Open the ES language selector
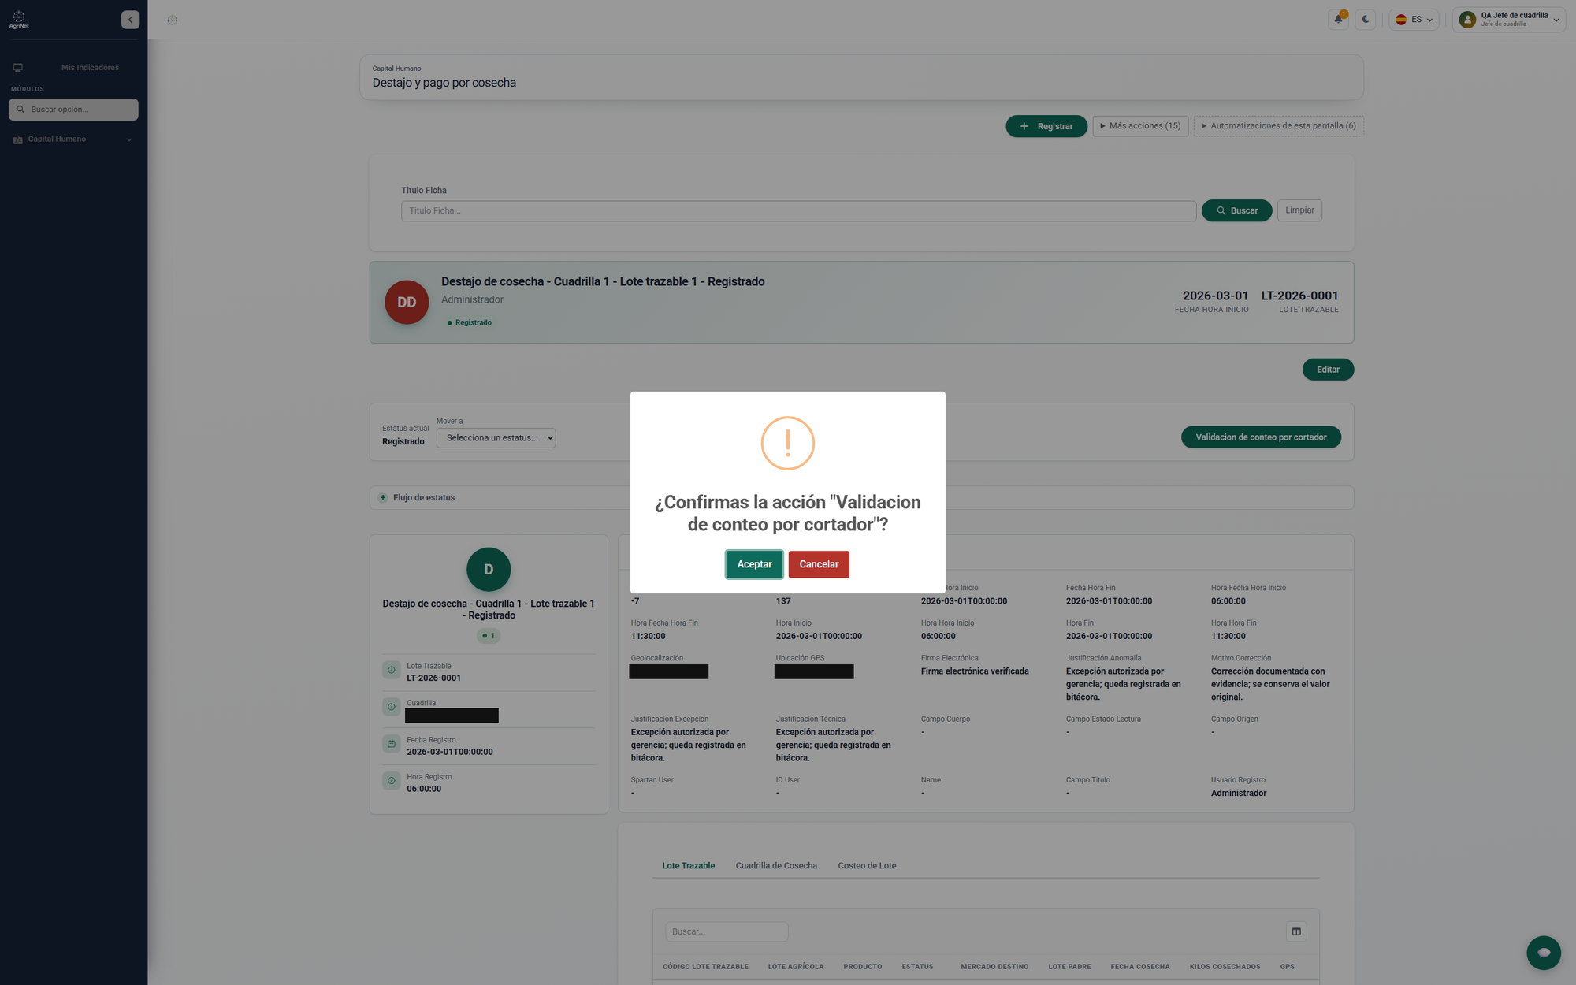The height and width of the screenshot is (985, 1576). [x=1414, y=20]
